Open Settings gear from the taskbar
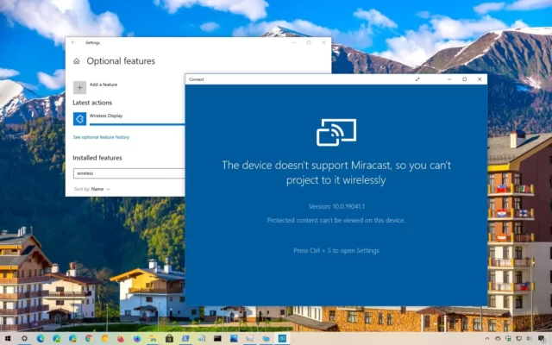The width and height of the screenshot is (552, 345). click(24, 339)
